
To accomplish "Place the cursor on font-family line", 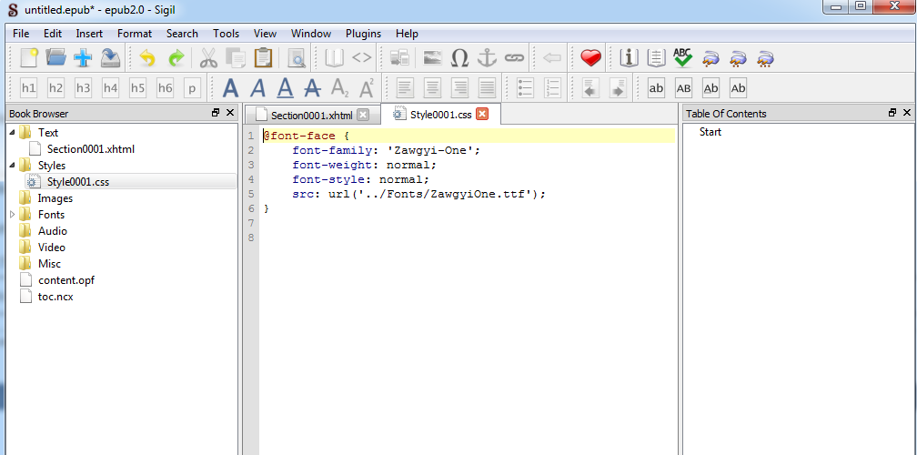I will (386, 150).
